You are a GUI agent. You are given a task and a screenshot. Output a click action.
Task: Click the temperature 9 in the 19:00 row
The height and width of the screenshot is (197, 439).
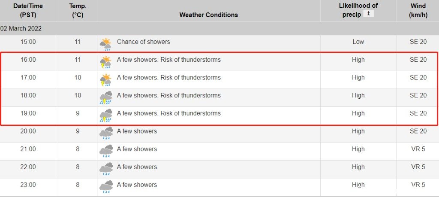[78, 113]
